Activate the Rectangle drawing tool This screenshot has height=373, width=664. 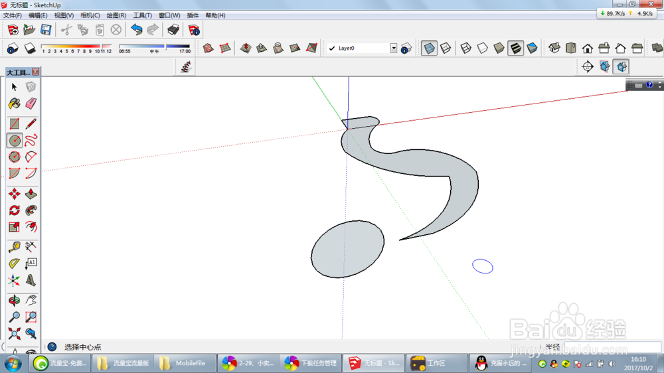(15, 124)
